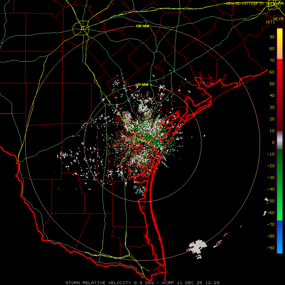Click the "-70" value on the velocity scale
285x285 pixels.
(x=271, y=225)
